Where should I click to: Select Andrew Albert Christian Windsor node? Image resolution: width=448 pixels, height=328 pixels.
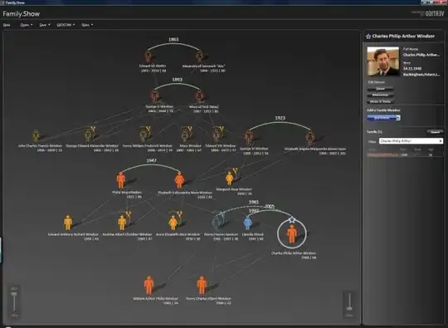[122, 223]
